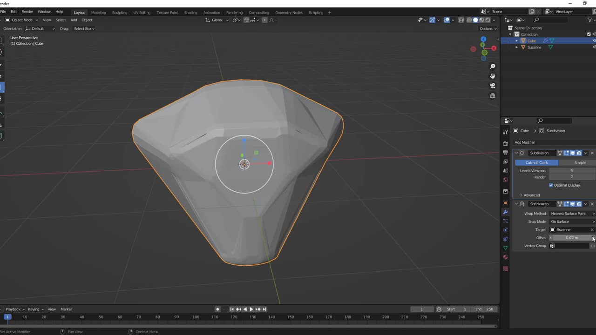Click the Z axis on the navigation gizmo
This screenshot has height=335, width=596.
[x=483, y=39]
